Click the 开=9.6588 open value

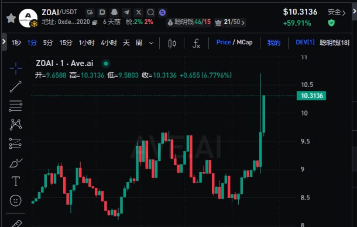click(50, 75)
